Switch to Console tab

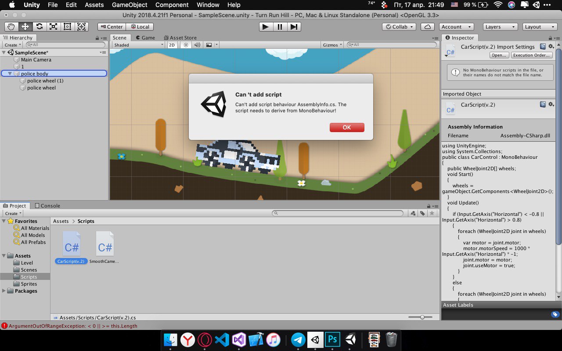pyautogui.click(x=47, y=206)
